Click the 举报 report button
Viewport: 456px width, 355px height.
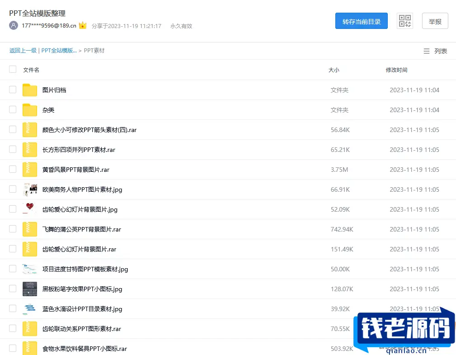pyautogui.click(x=435, y=21)
